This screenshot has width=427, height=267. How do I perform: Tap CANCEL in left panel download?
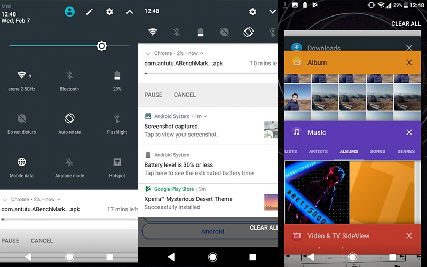tap(42, 241)
